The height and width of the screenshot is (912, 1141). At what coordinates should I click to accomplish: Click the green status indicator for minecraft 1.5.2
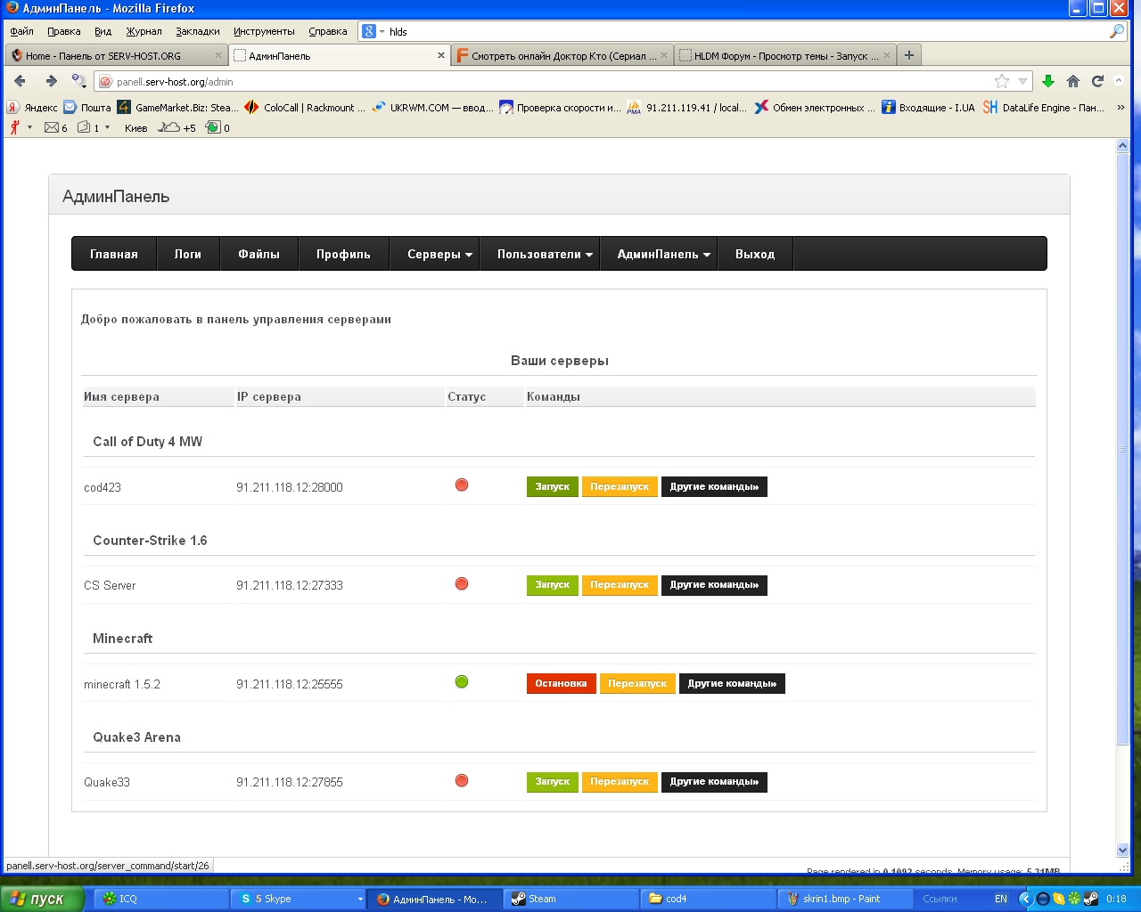pyautogui.click(x=462, y=682)
